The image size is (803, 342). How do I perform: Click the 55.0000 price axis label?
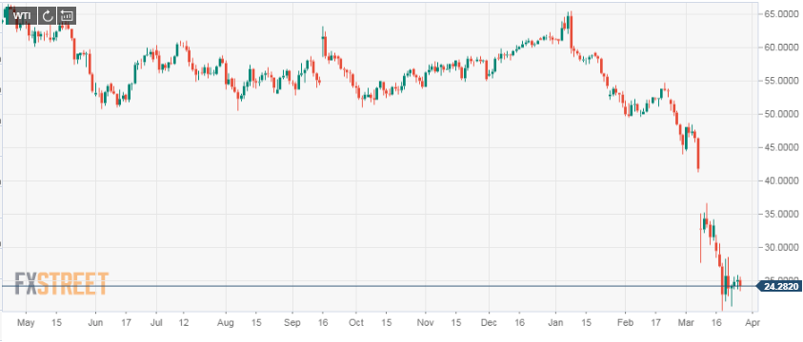tap(780, 81)
